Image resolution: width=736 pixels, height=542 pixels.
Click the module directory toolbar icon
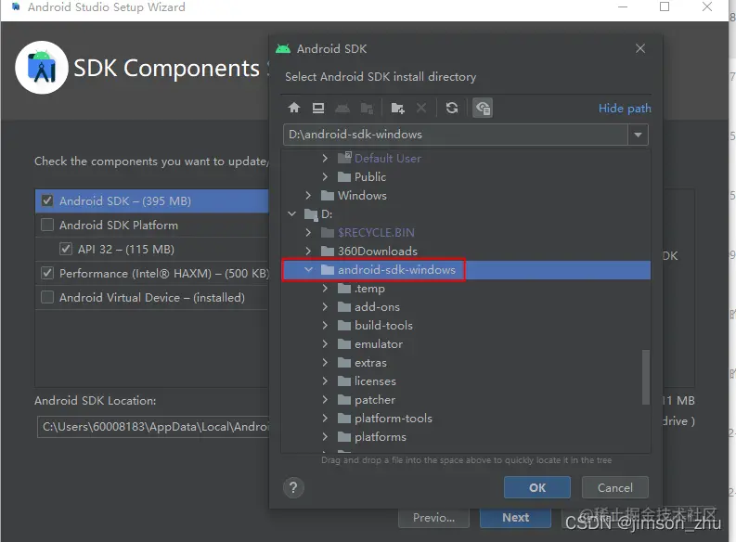coord(367,109)
